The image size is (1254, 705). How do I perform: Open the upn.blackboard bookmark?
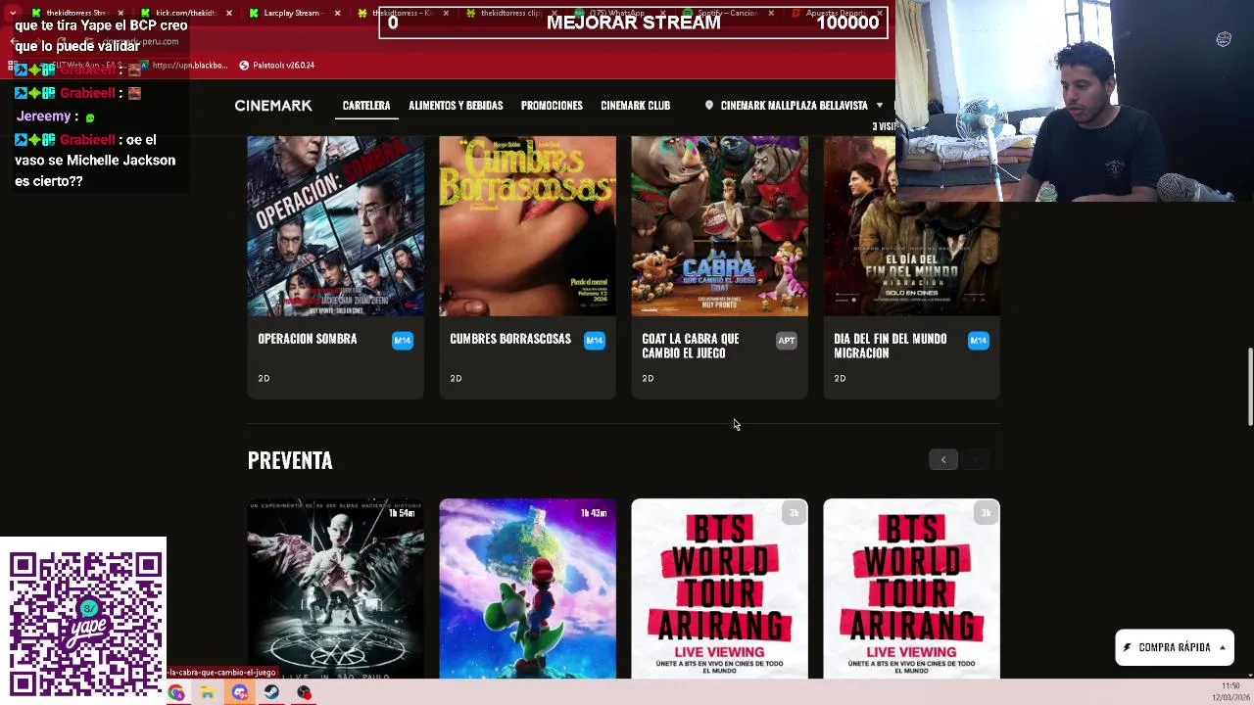click(x=184, y=66)
